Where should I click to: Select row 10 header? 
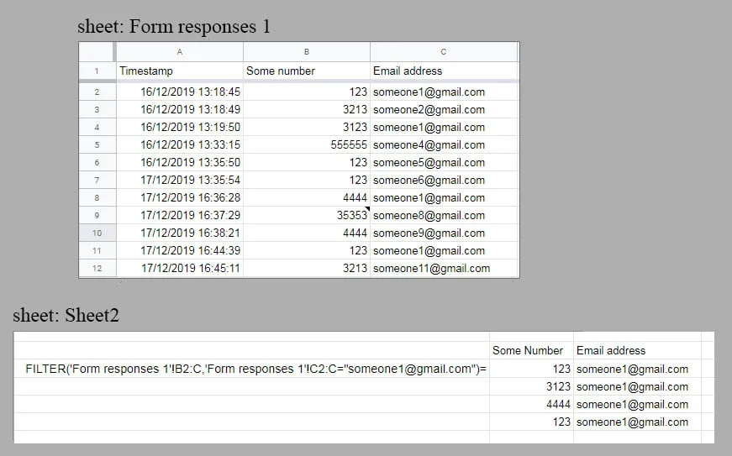pos(97,233)
